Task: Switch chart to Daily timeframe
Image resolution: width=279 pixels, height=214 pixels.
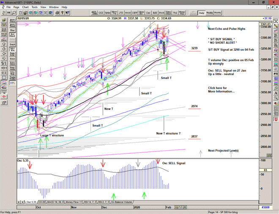Action: 202,13
